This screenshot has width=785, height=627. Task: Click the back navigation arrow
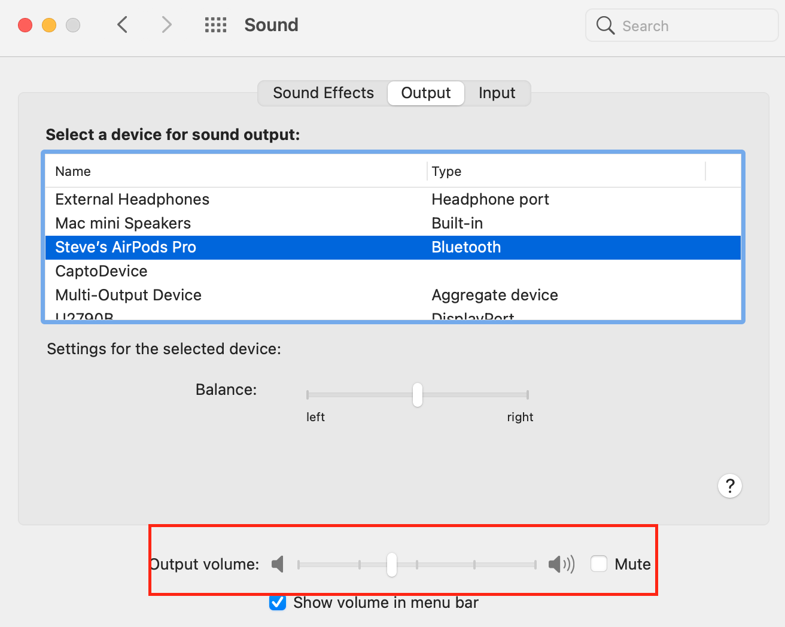click(x=123, y=25)
